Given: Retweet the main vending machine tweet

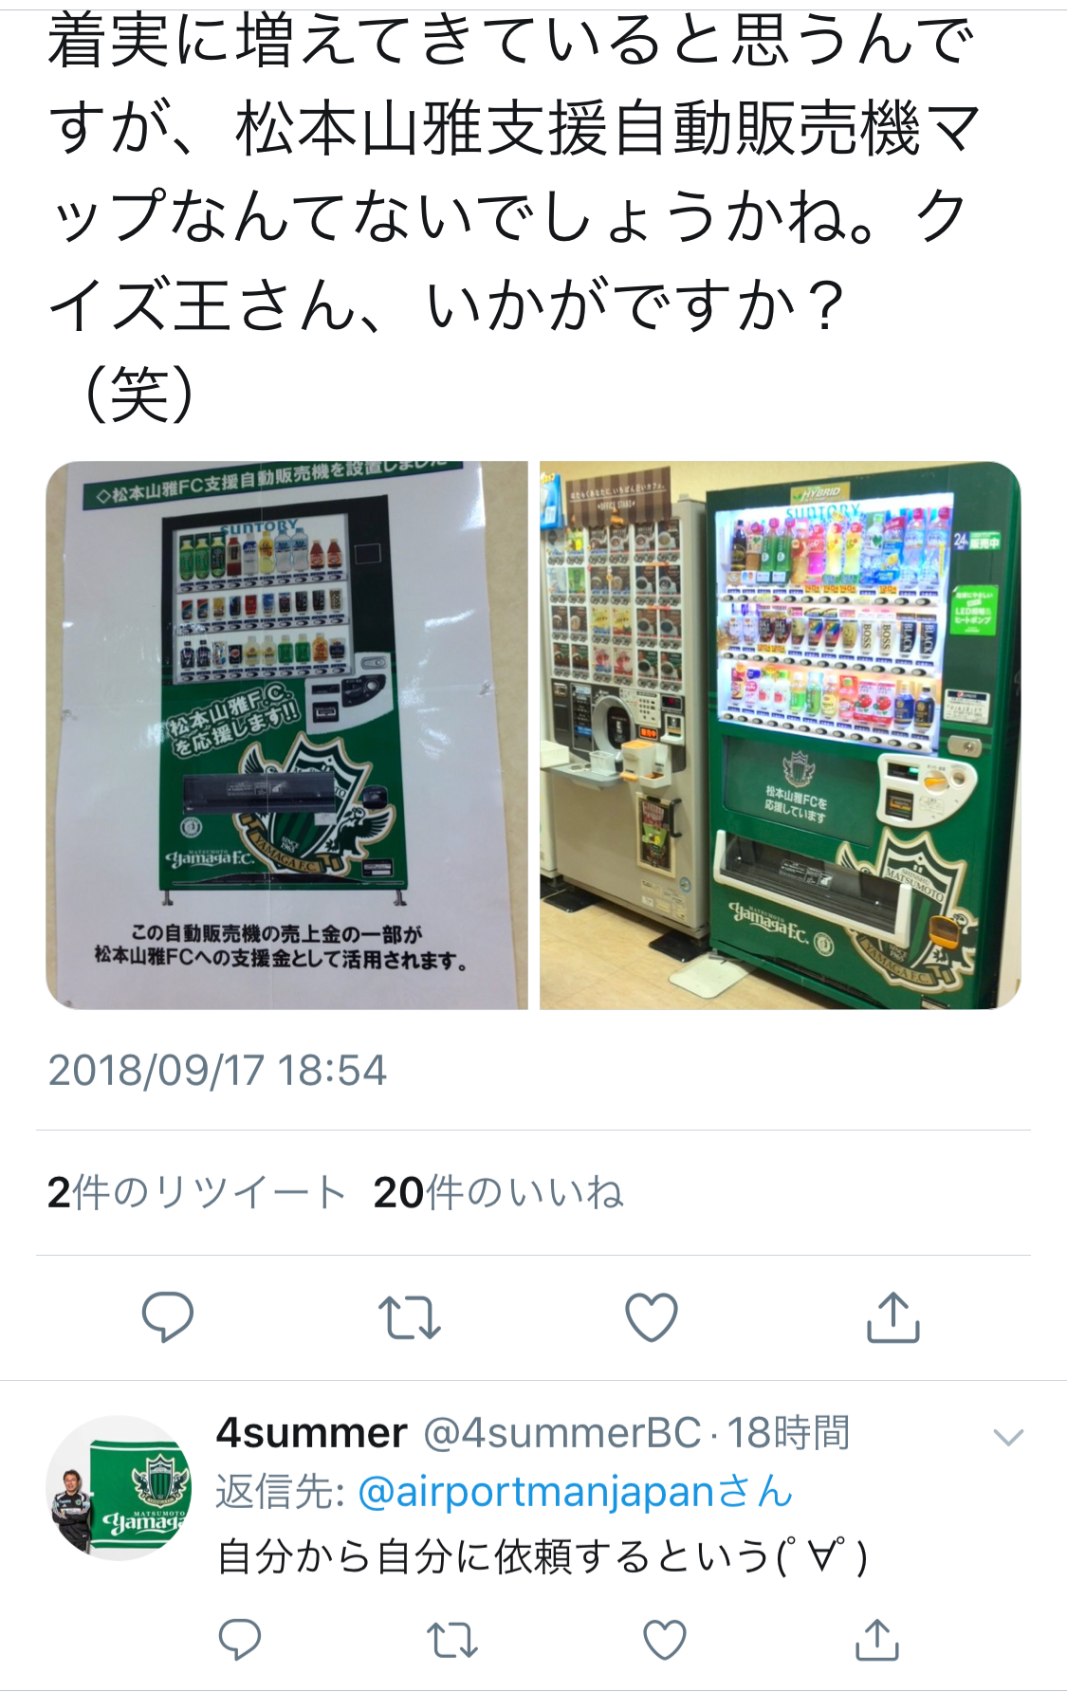Looking at the screenshot, I should click(410, 1317).
